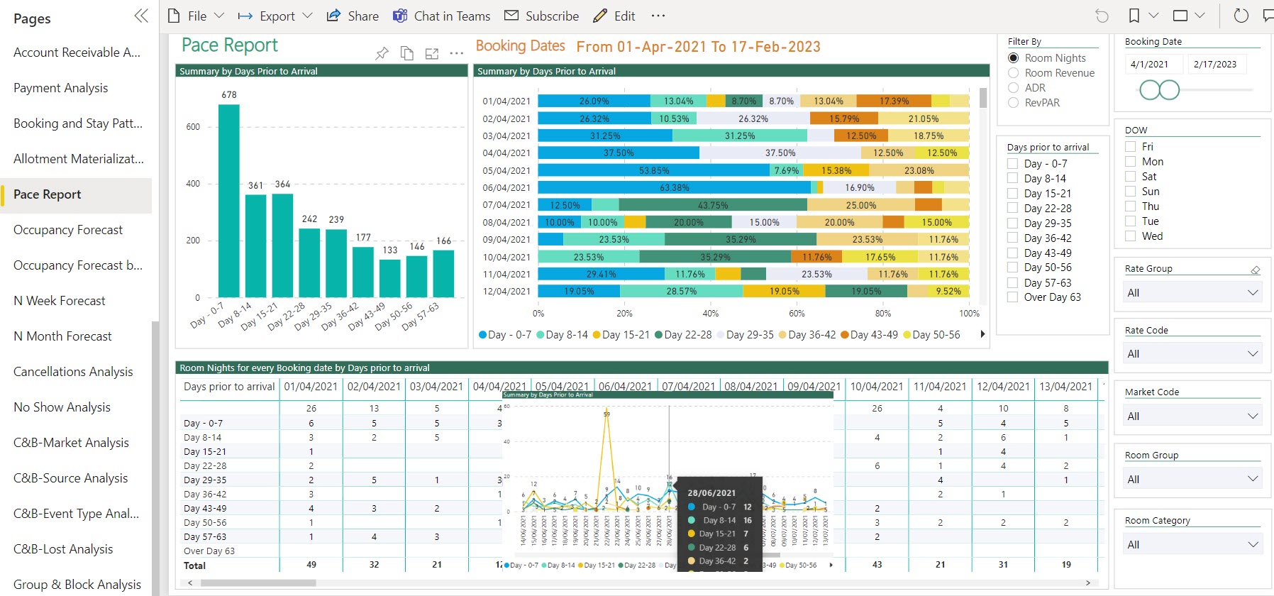Click the bookmark icon in toolbar

tap(1134, 16)
